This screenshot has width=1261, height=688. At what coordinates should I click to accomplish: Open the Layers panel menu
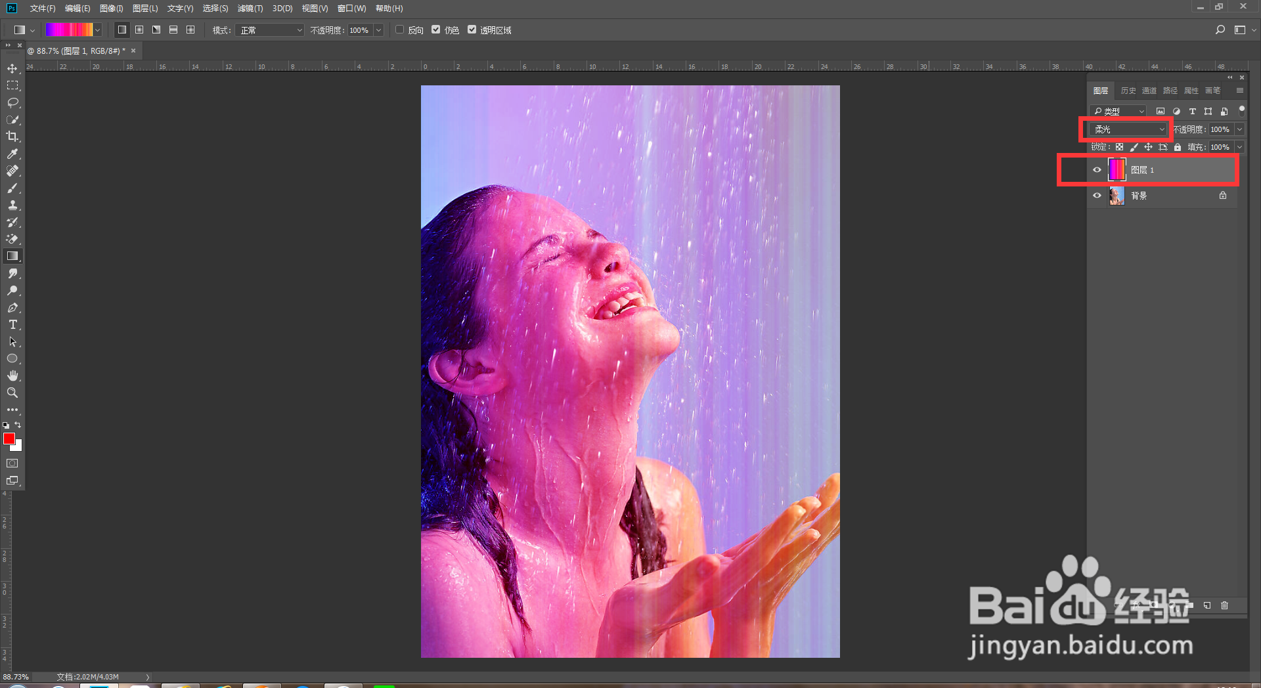(1239, 91)
